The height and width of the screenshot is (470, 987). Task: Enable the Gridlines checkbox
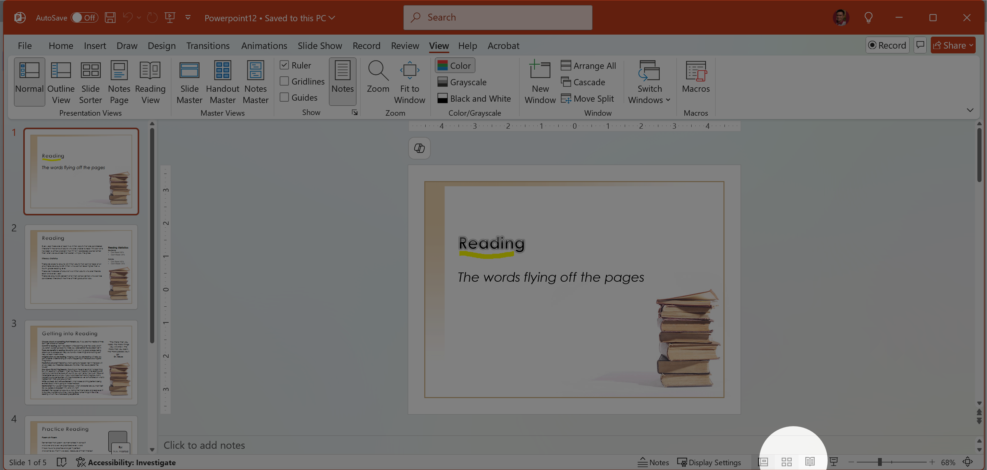[x=284, y=81]
